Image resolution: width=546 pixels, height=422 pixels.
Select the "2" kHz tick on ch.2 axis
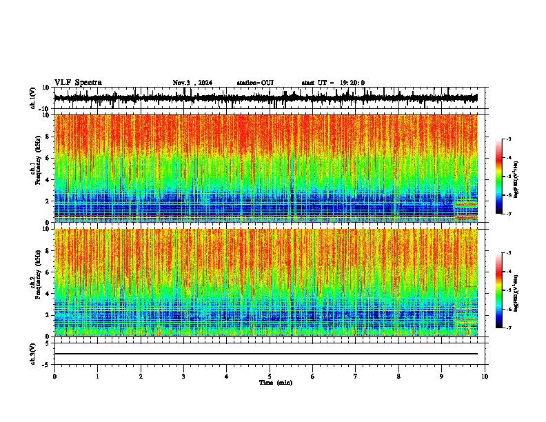(x=48, y=315)
